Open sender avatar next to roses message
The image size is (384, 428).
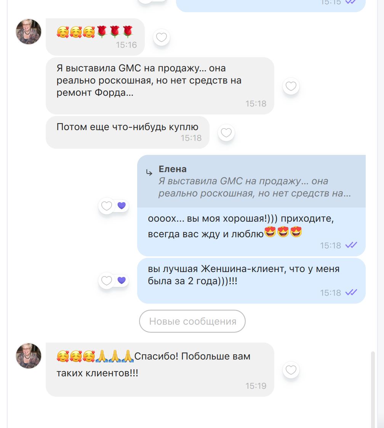(x=29, y=32)
